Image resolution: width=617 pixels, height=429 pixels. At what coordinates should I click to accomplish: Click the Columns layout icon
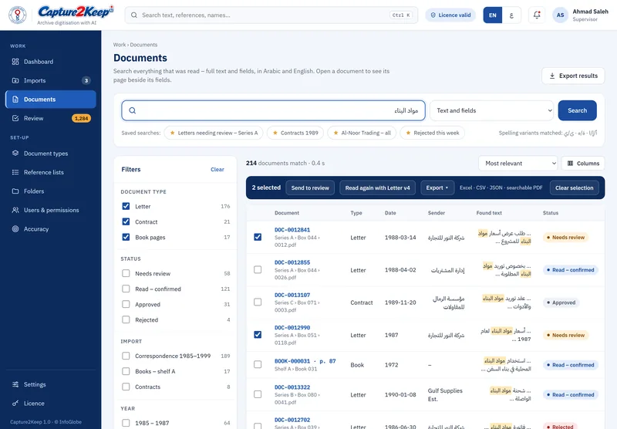[570, 164]
